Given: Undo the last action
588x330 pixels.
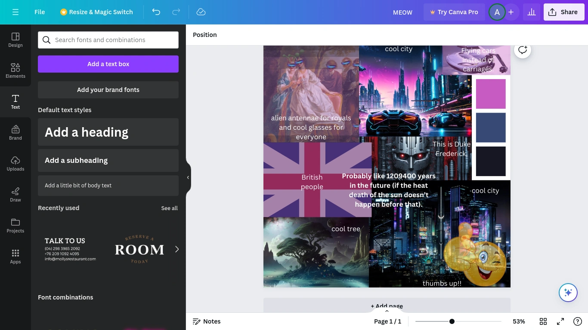Looking at the screenshot, I should pos(156,12).
